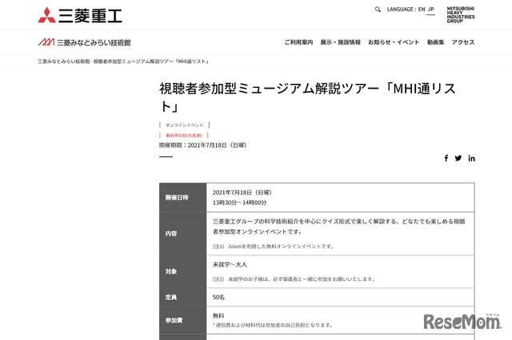This screenshot has height=340, width=512.
Task: Click the 2021年7月18日(日曜) table date text
Action: tap(242, 192)
